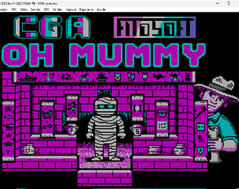Click the Hebrew title banner box

(155, 27)
